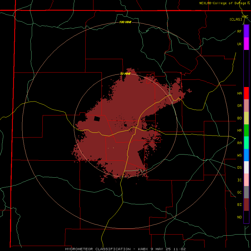The width and height of the screenshot is (251, 251).
Task: Click the GC legend label text
Action: click(x=239, y=192)
